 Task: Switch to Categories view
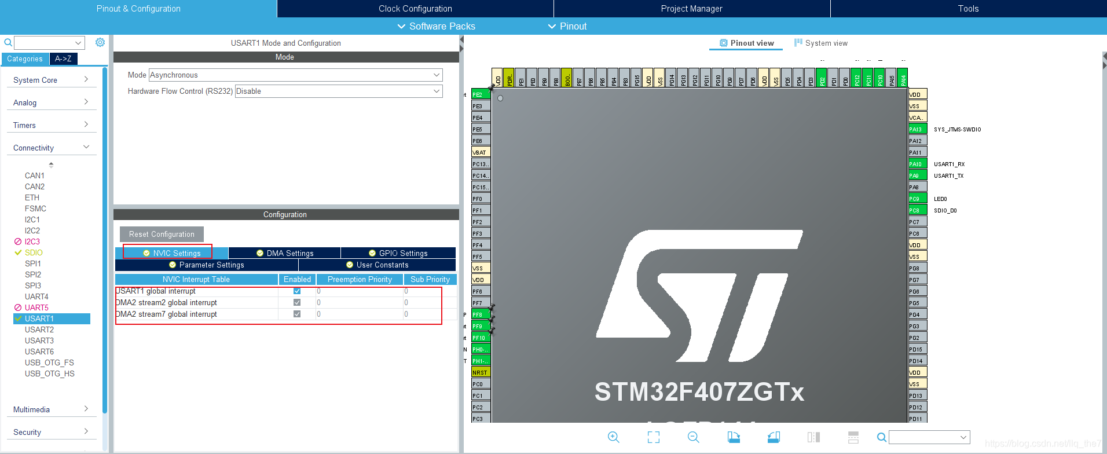[25, 58]
